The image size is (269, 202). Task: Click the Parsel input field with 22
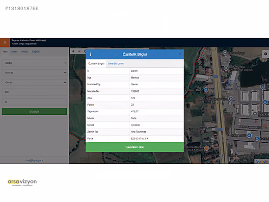point(35,102)
